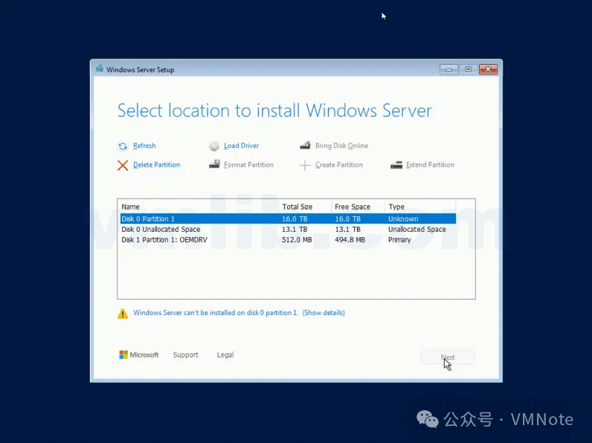Viewport: 592px width, 443px height.
Task: Sort list by Free Space column header
Action: tap(358, 207)
